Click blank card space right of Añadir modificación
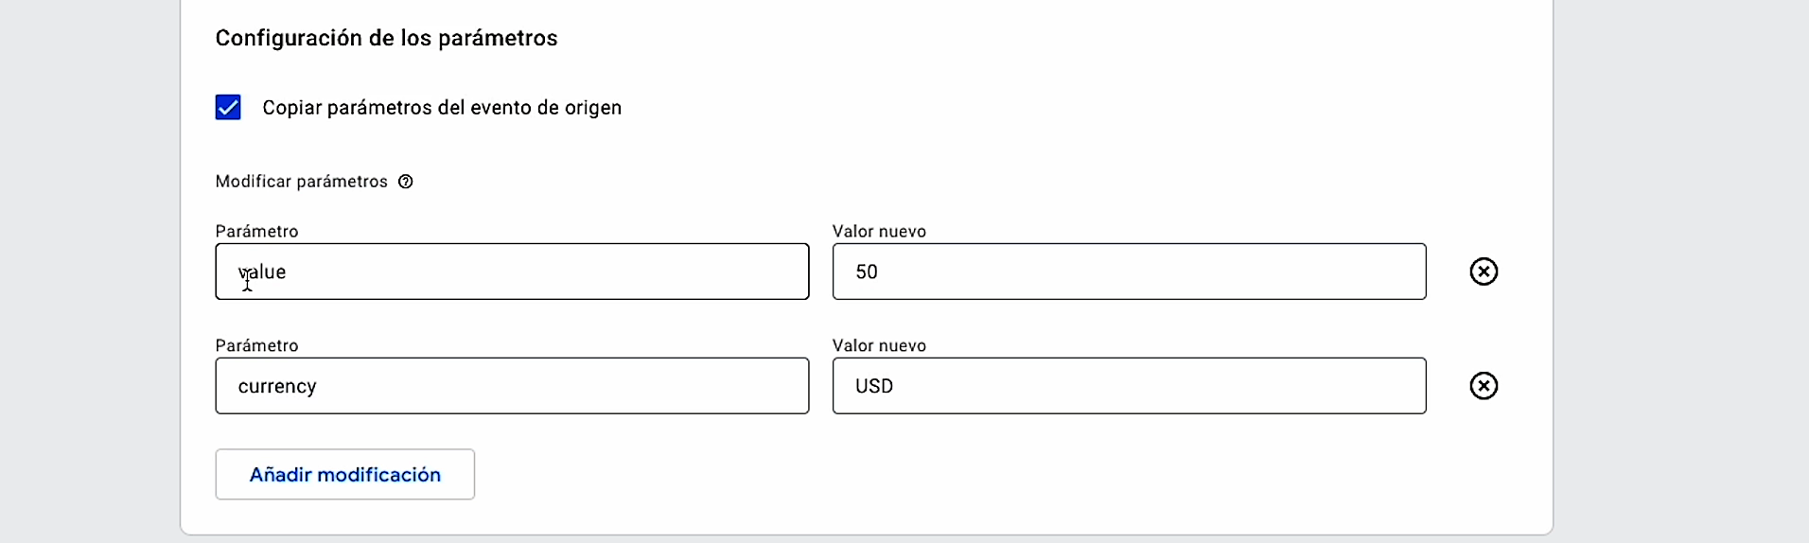1809x543 pixels. tap(946, 474)
